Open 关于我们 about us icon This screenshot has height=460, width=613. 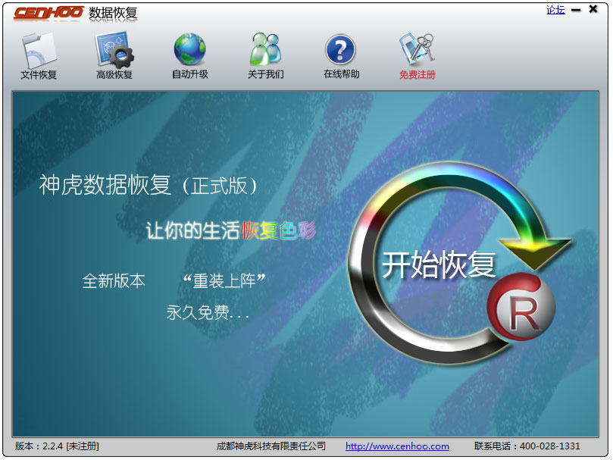click(x=266, y=56)
